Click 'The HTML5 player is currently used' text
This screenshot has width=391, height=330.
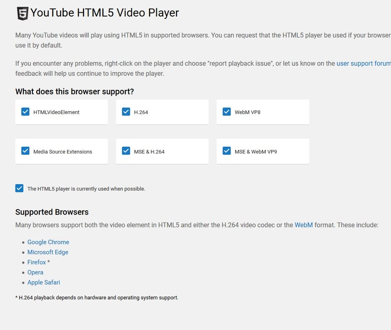86,189
